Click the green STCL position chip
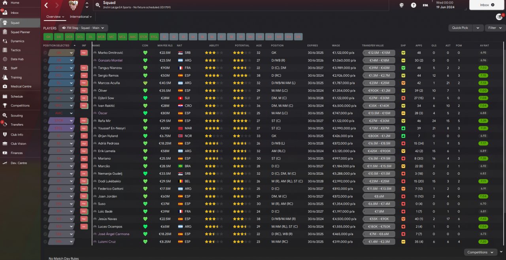Image resolution: width=506 pixels, height=260 pixels. (x=154, y=37)
